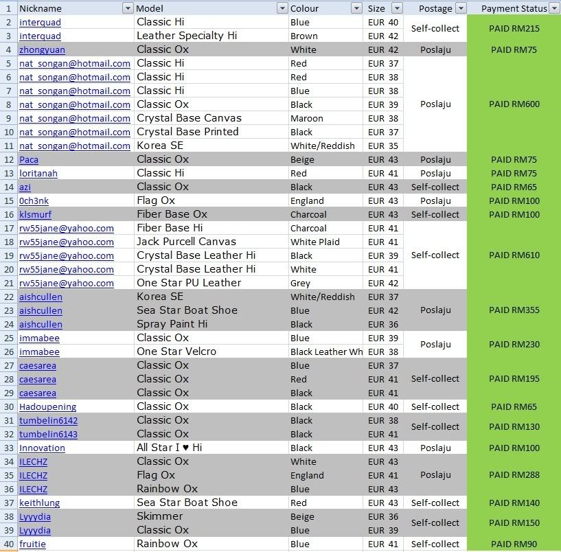This screenshot has height=552, width=561.
Task: Expand the Colour column filter arrow
Action: click(x=356, y=8)
